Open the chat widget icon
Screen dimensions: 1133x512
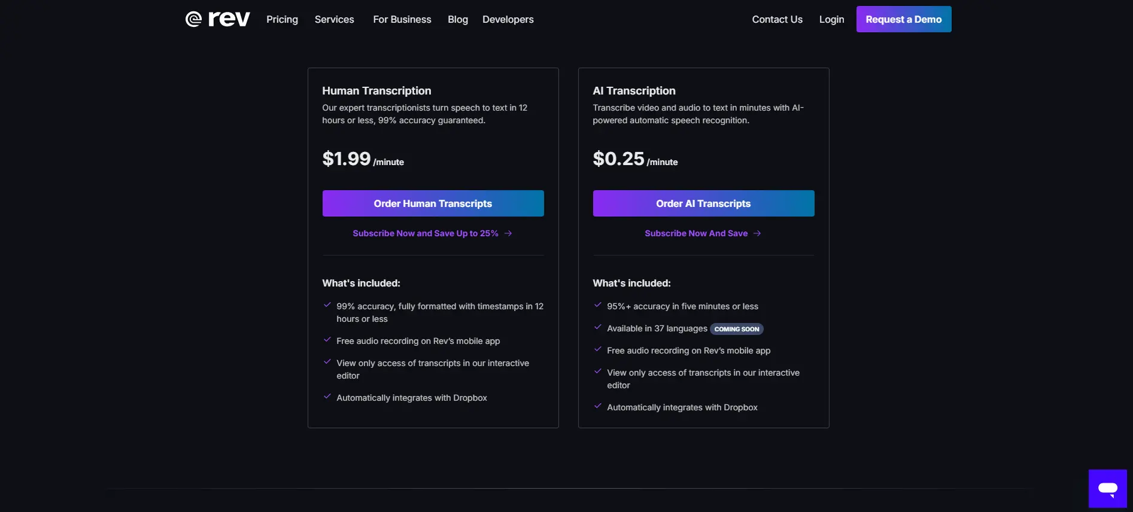pos(1107,489)
